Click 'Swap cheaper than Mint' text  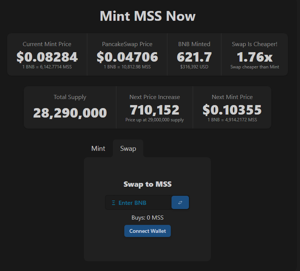click(x=255, y=67)
